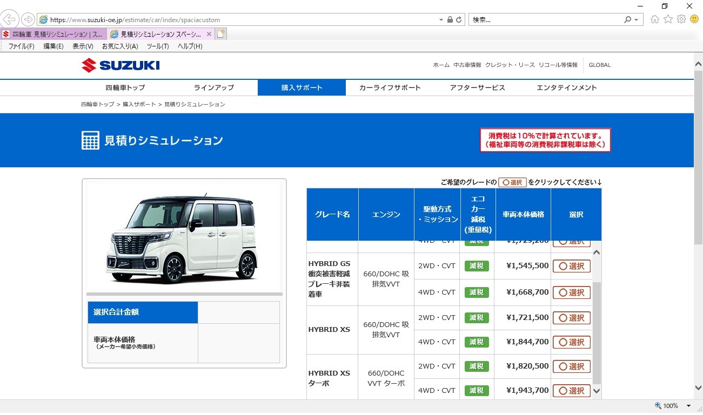Open the ファイル(F) menu

(x=21, y=46)
